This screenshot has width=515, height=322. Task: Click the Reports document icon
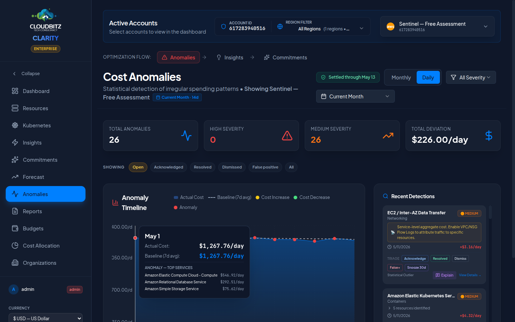tap(15, 211)
